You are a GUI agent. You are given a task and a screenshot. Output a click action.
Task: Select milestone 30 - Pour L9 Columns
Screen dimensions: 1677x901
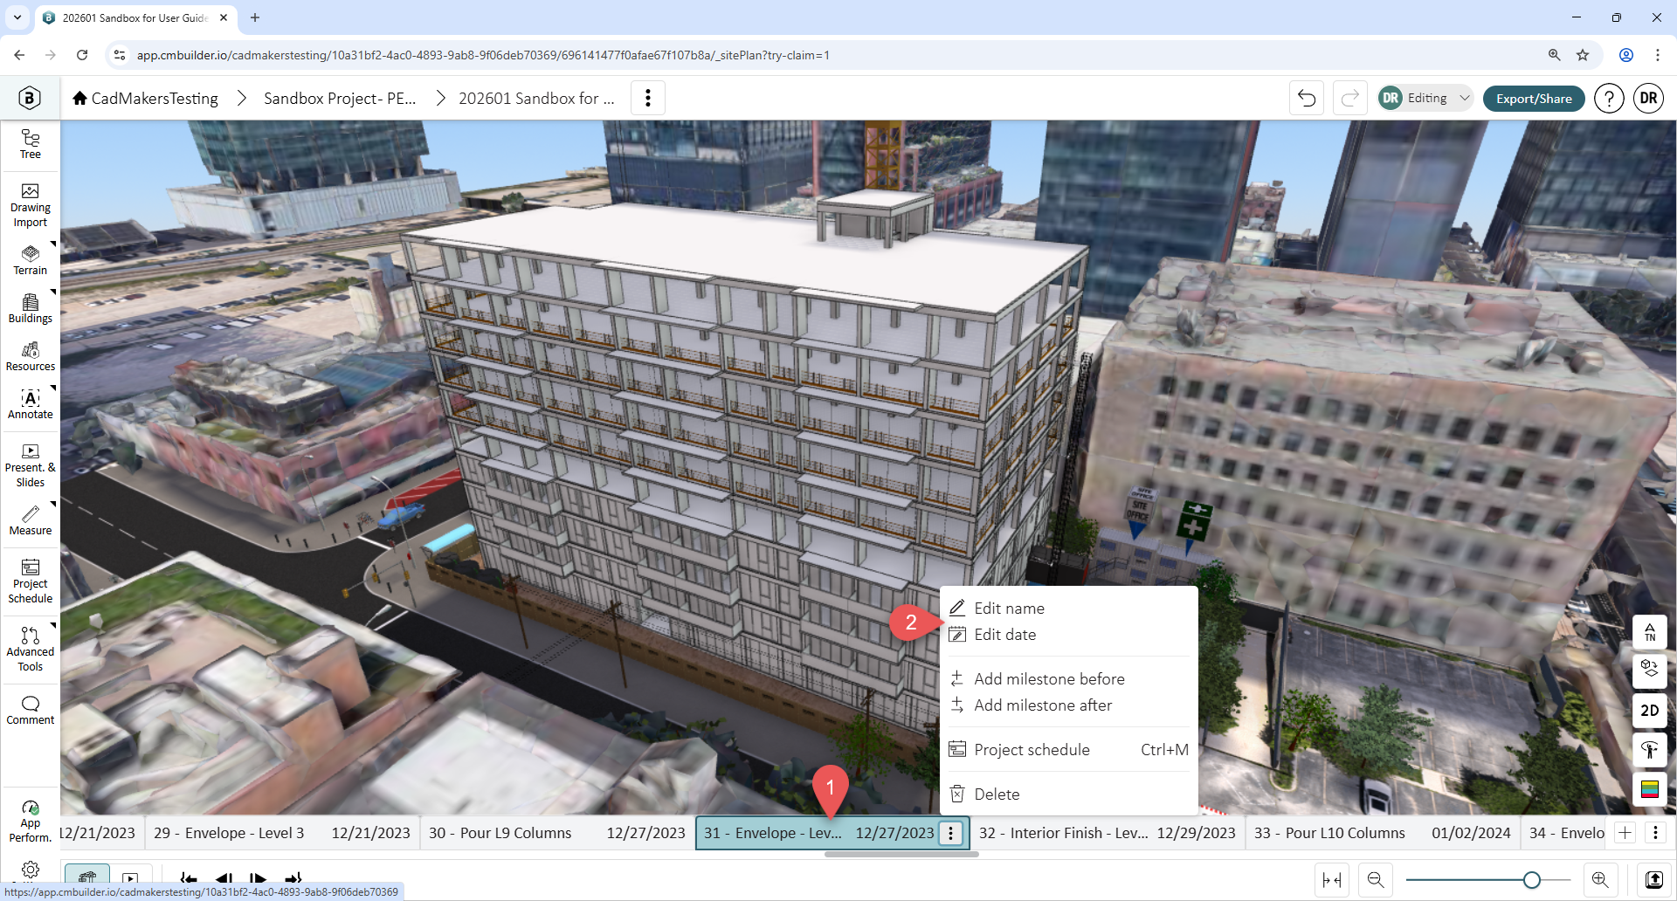click(x=557, y=833)
